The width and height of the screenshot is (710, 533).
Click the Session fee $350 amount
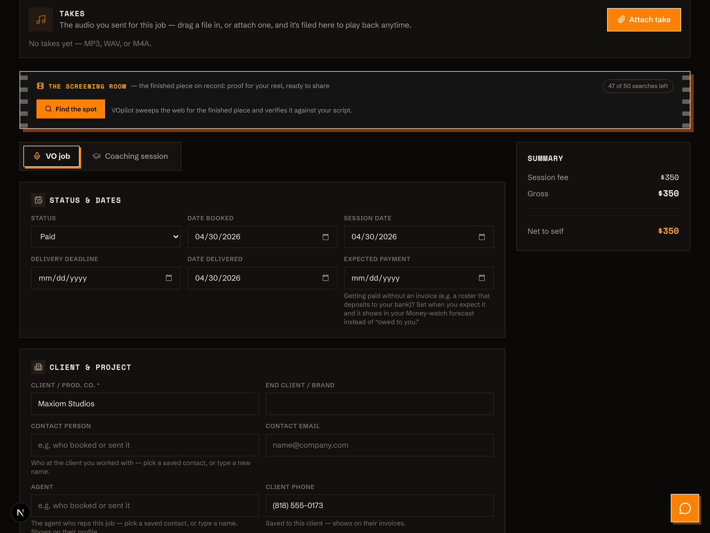pyautogui.click(x=670, y=177)
